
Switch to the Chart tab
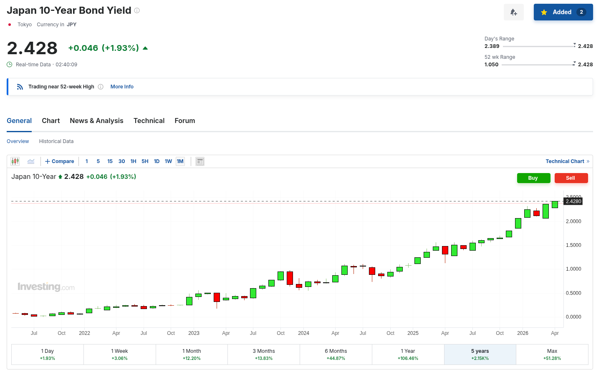coord(51,121)
